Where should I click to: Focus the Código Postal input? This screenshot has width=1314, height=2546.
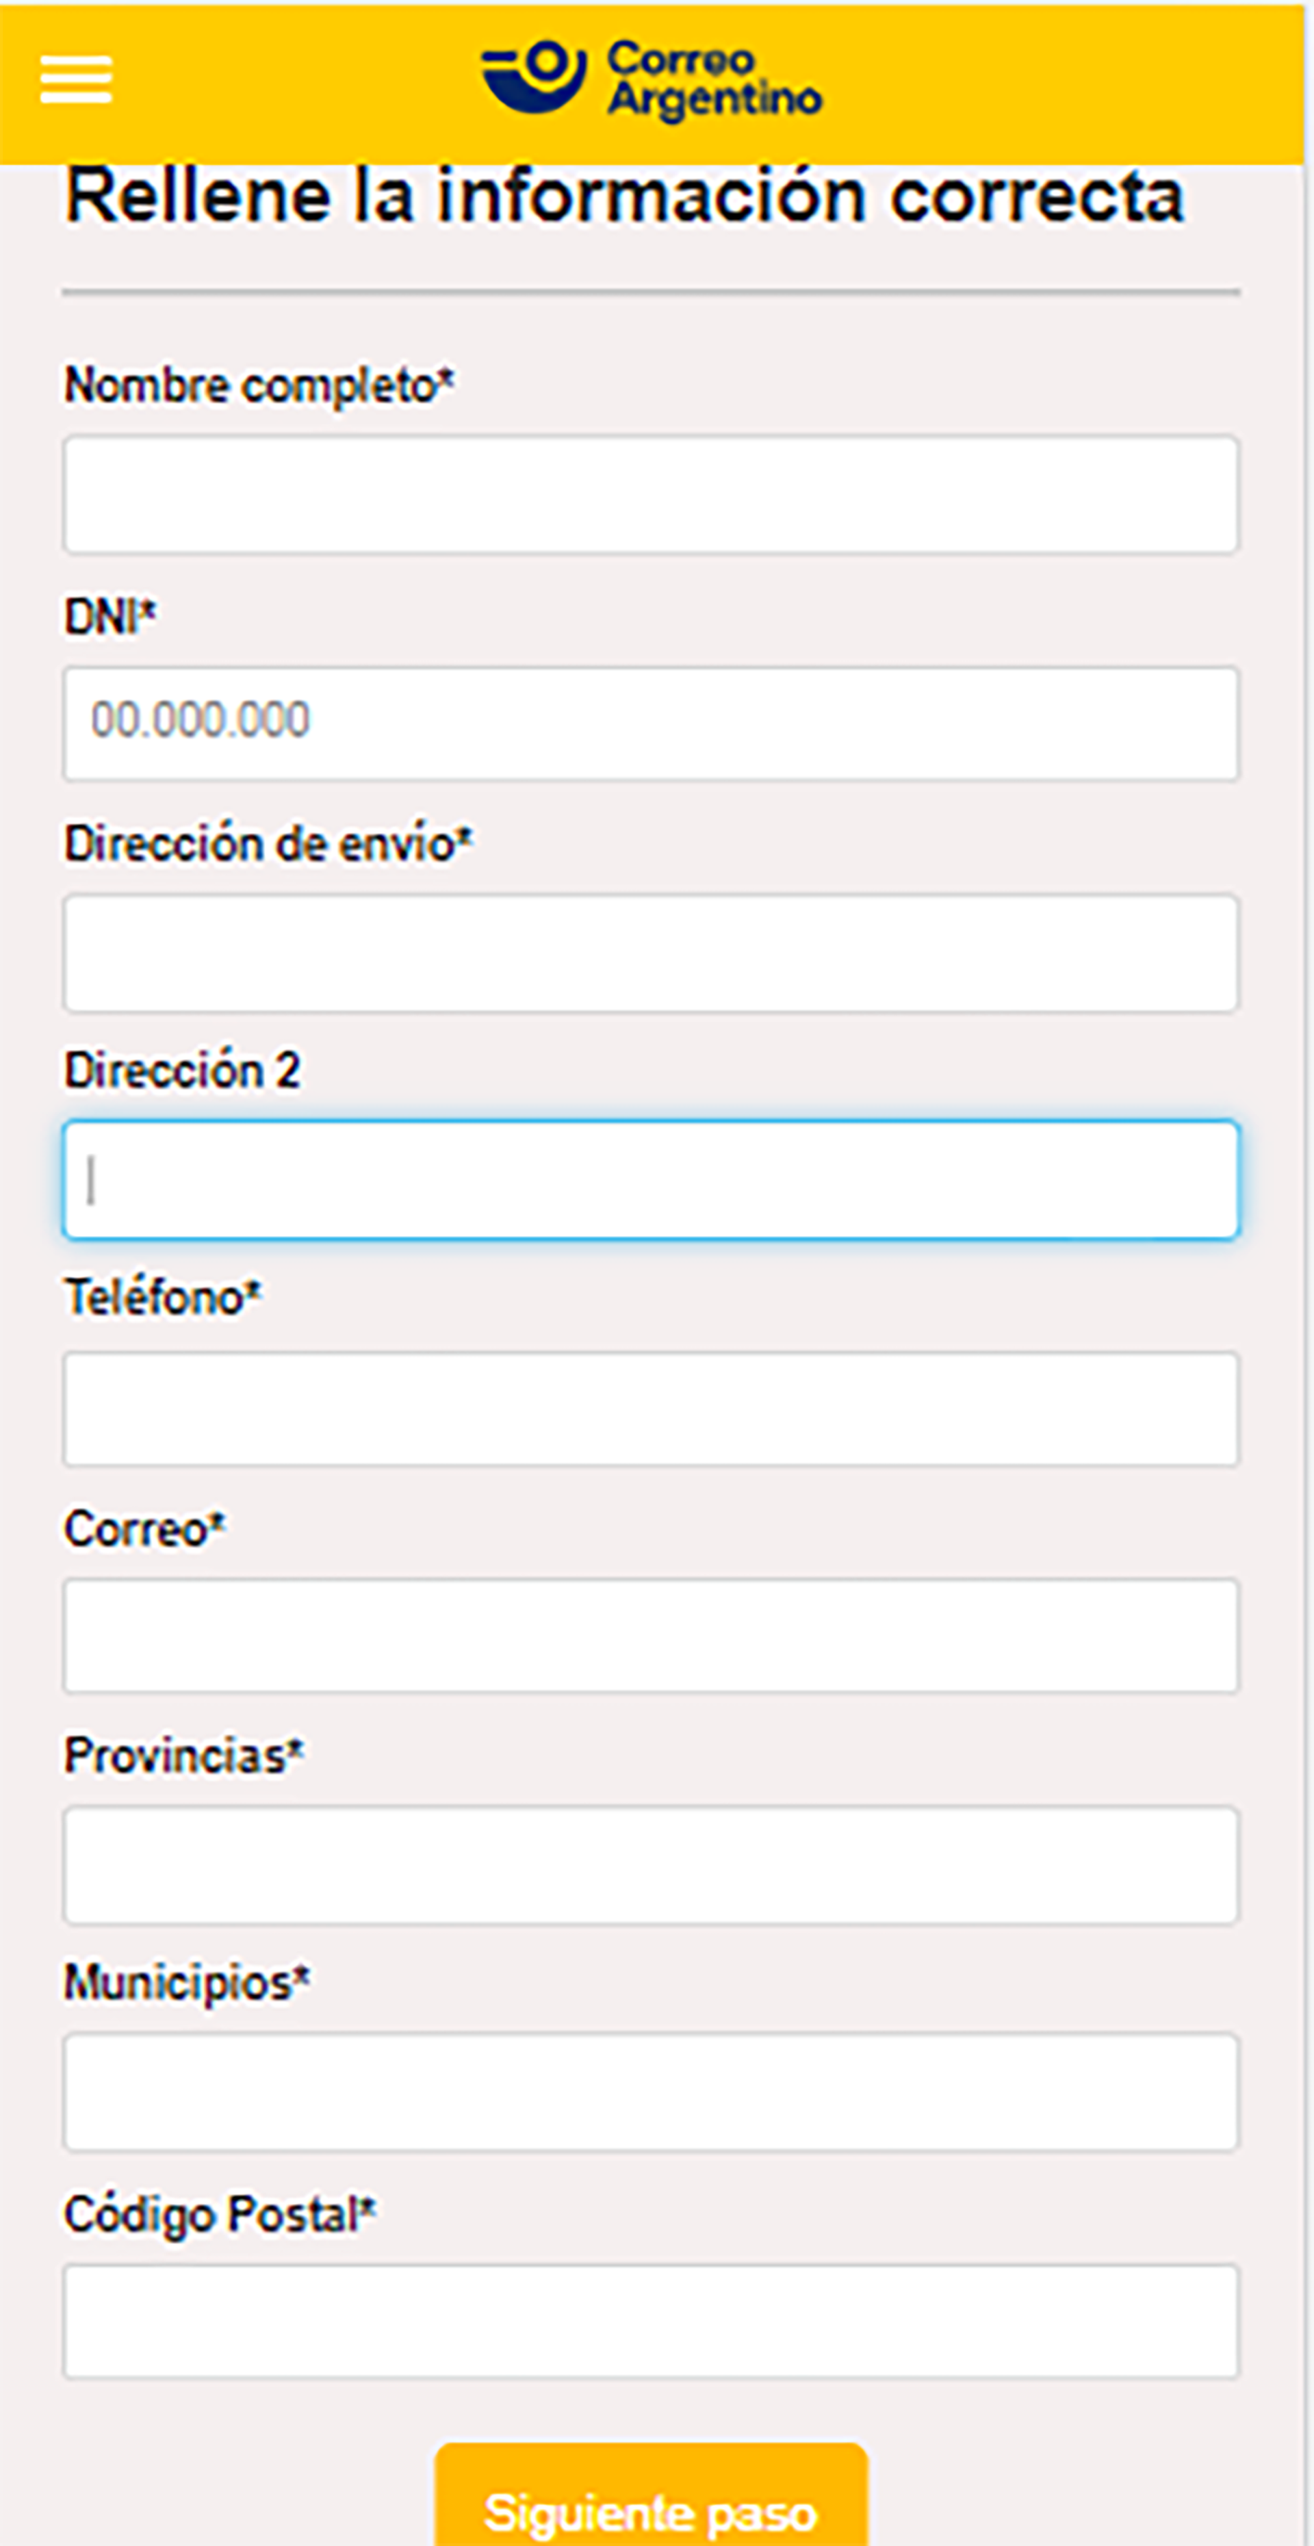click(x=651, y=2321)
